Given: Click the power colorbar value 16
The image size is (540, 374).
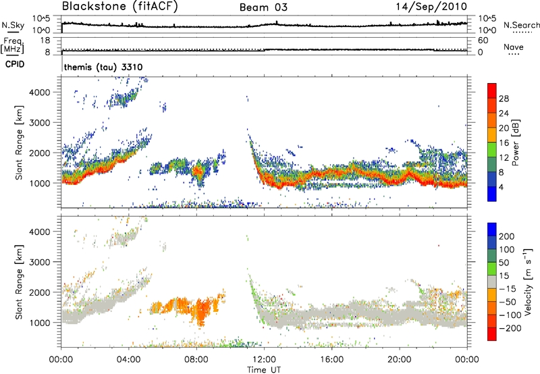Looking at the screenshot, I should point(504,143).
